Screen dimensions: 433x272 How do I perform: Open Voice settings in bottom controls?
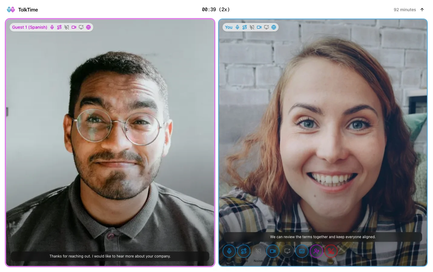(244, 251)
